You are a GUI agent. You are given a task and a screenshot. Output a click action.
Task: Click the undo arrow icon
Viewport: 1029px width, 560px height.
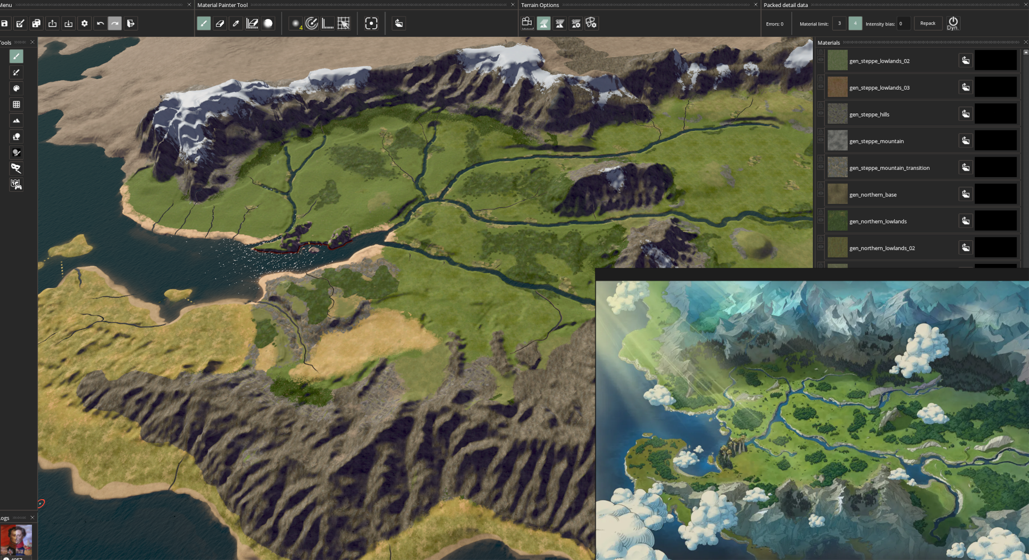(x=100, y=24)
